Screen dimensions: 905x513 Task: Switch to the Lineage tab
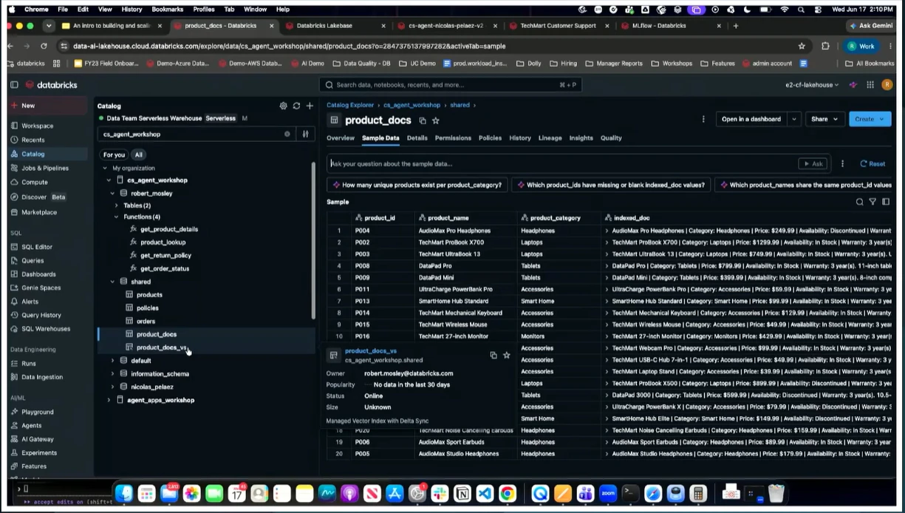pyautogui.click(x=550, y=138)
